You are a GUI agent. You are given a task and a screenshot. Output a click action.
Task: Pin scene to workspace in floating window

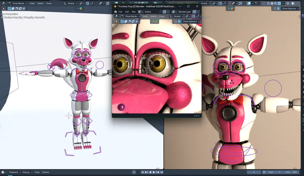(x=160, y=12)
